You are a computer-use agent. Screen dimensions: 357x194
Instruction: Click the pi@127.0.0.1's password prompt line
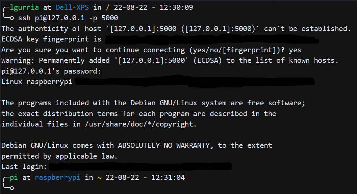[x=51, y=71]
